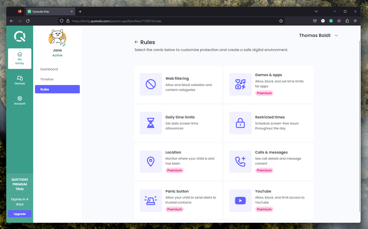This screenshot has width=368, height=229.
Task: Reload the page in Firefox
Action: click(x=28, y=21)
